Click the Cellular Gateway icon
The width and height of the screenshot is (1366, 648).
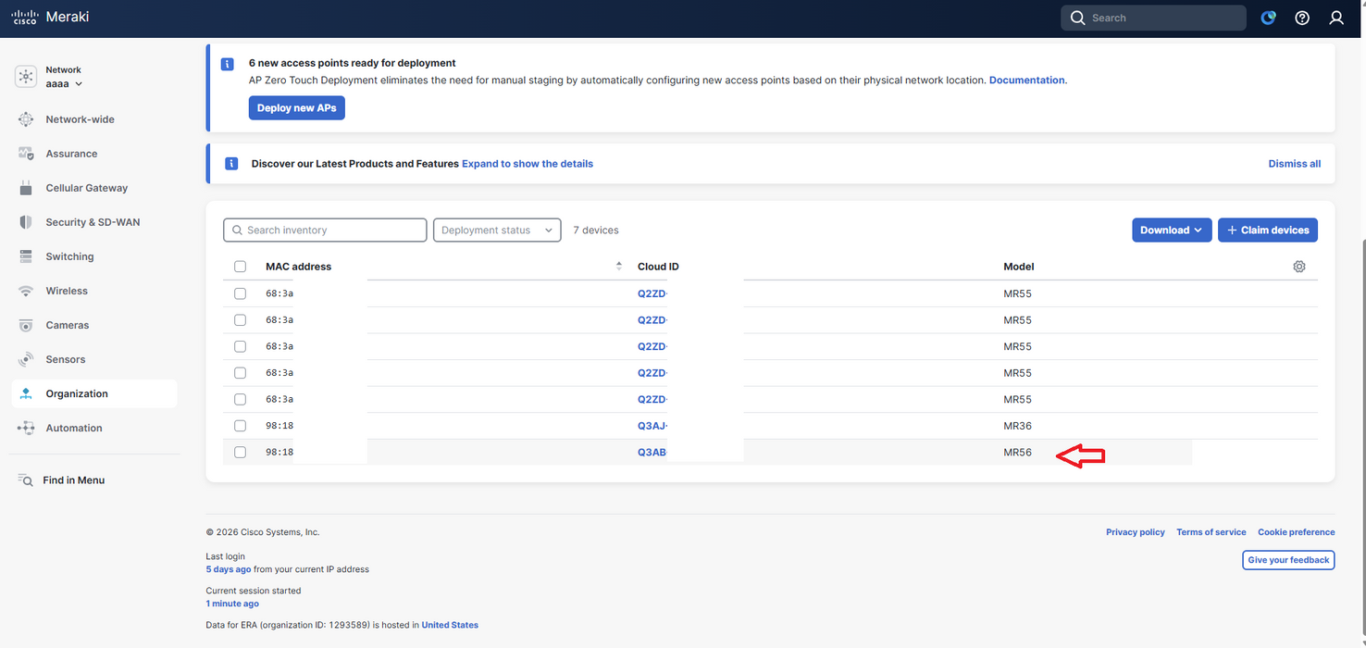click(26, 188)
